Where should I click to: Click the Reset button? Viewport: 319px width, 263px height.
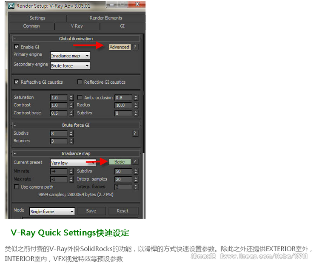122,211
